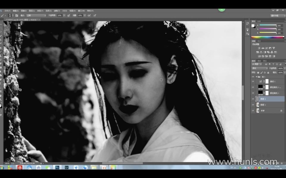Click the brush opacity 15% field
This screenshot has width=286, height=178.
pos(60,16)
